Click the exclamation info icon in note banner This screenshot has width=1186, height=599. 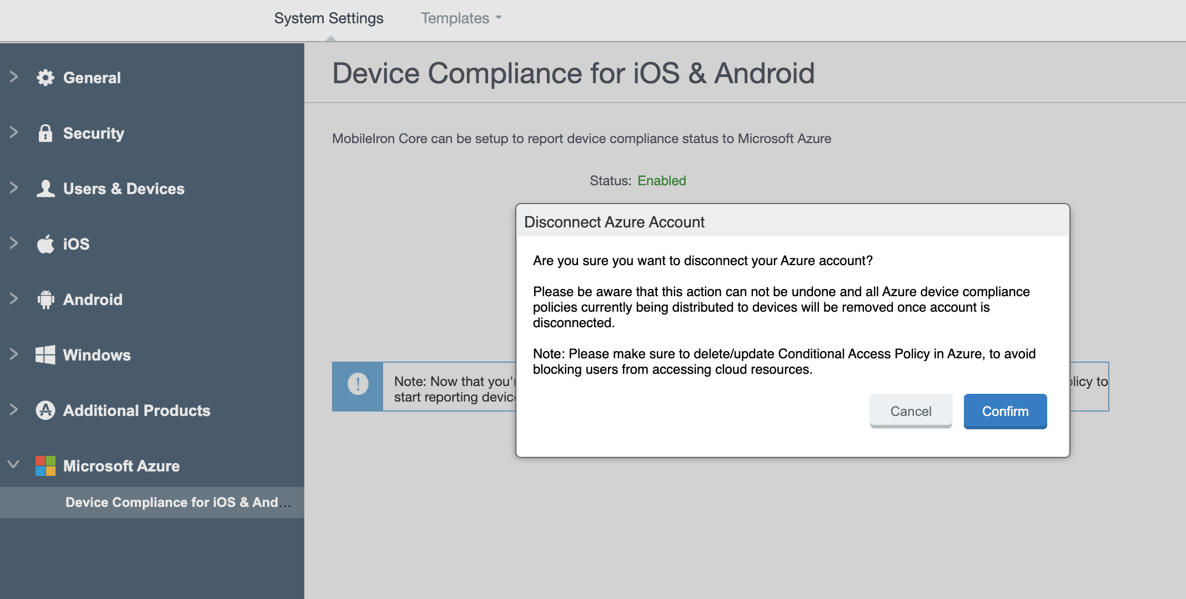tap(358, 384)
